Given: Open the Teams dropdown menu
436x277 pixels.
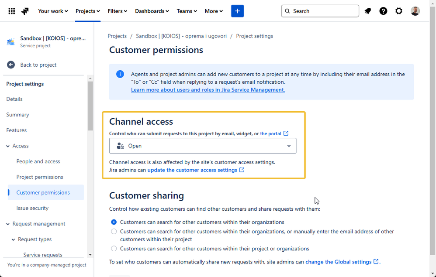Looking at the screenshot, I should click(187, 11).
